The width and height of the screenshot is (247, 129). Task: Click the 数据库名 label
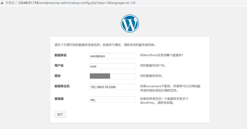click(61, 55)
